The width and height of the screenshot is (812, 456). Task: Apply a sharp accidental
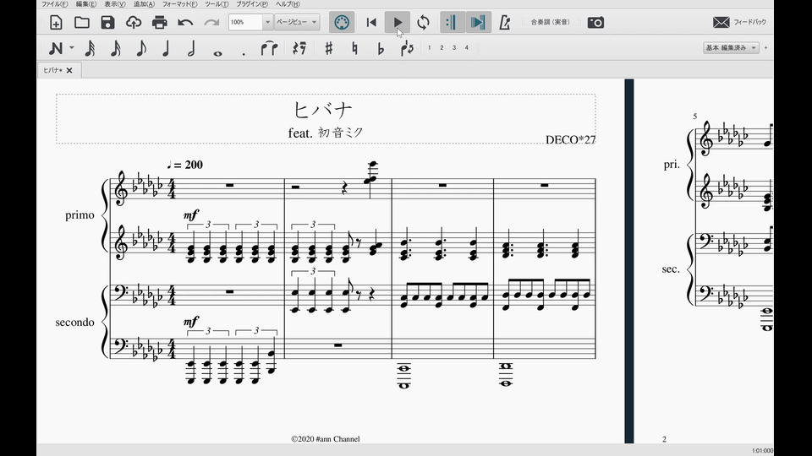tap(329, 48)
